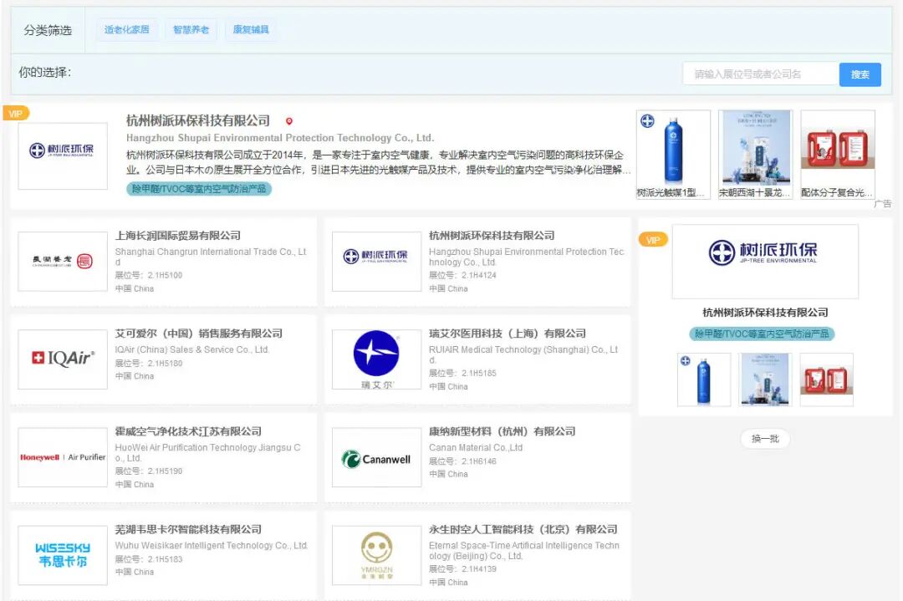Open the sidebar poster product thumbnail
The height and width of the screenshot is (601, 903).
(765, 380)
